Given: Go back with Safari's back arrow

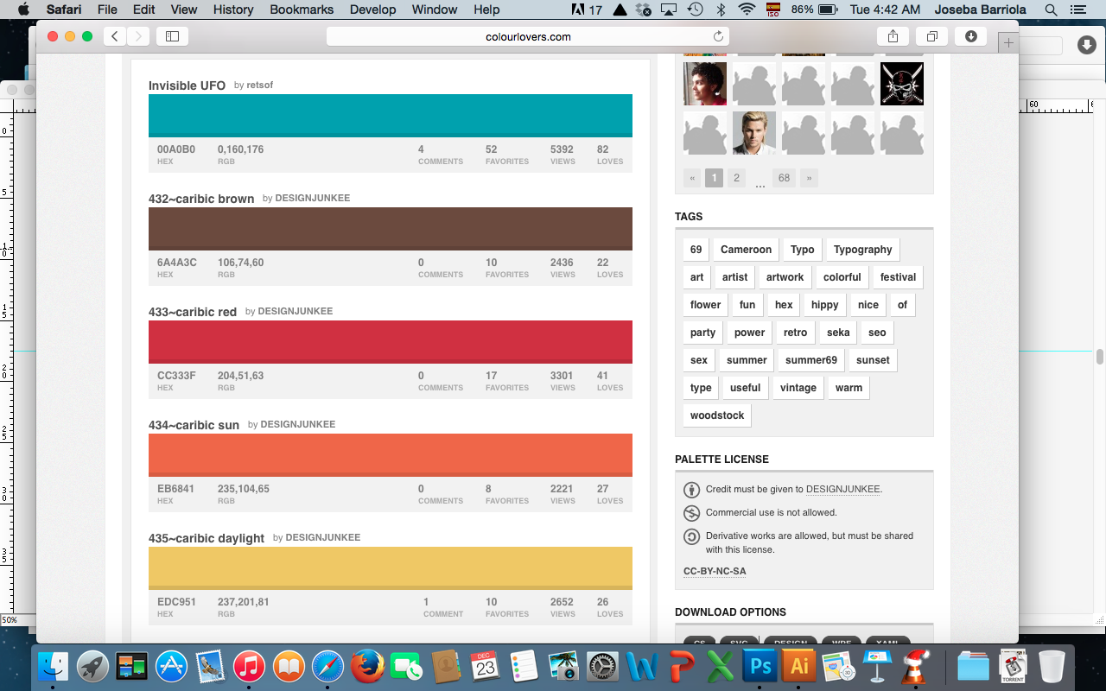Looking at the screenshot, I should coord(115,36).
